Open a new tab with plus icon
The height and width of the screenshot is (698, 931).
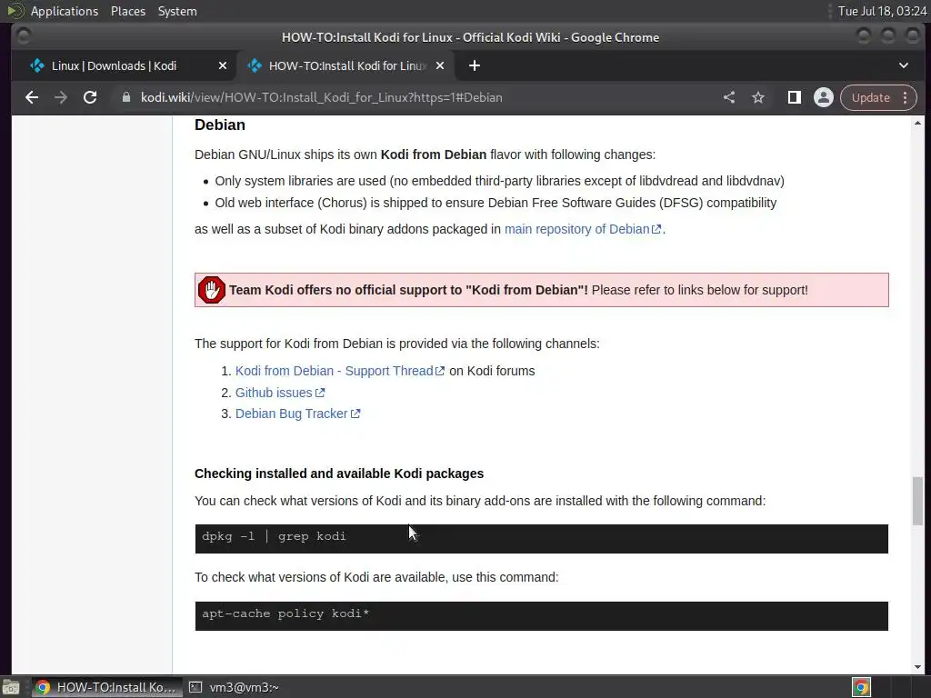(474, 65)
